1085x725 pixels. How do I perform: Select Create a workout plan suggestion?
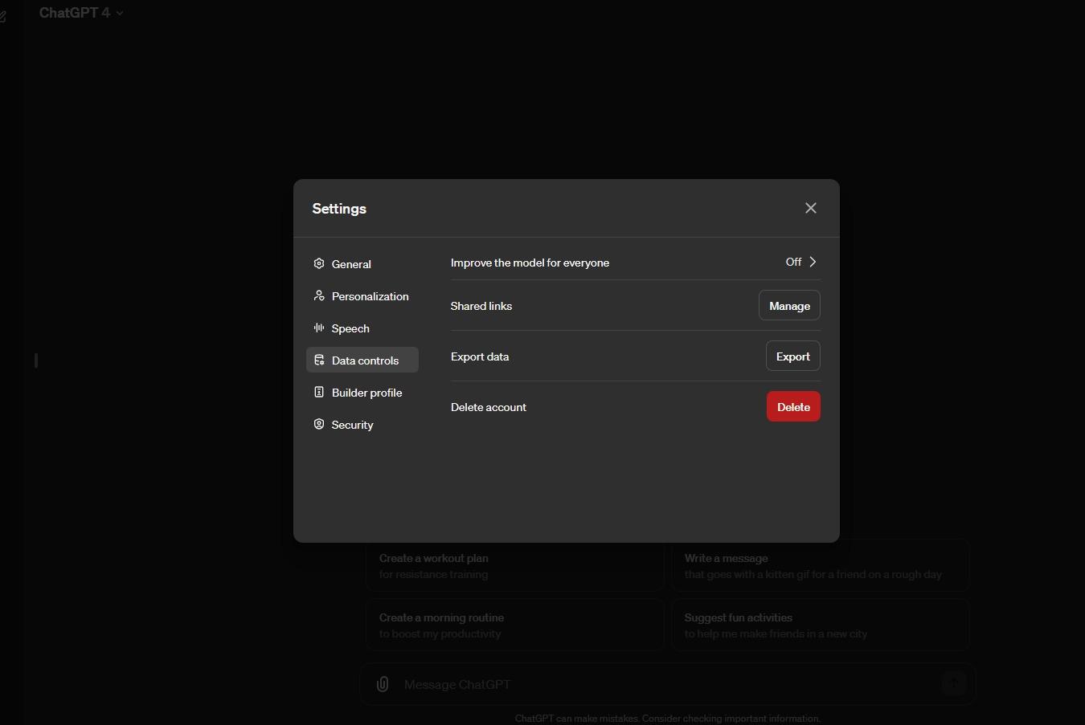point(515,565)
